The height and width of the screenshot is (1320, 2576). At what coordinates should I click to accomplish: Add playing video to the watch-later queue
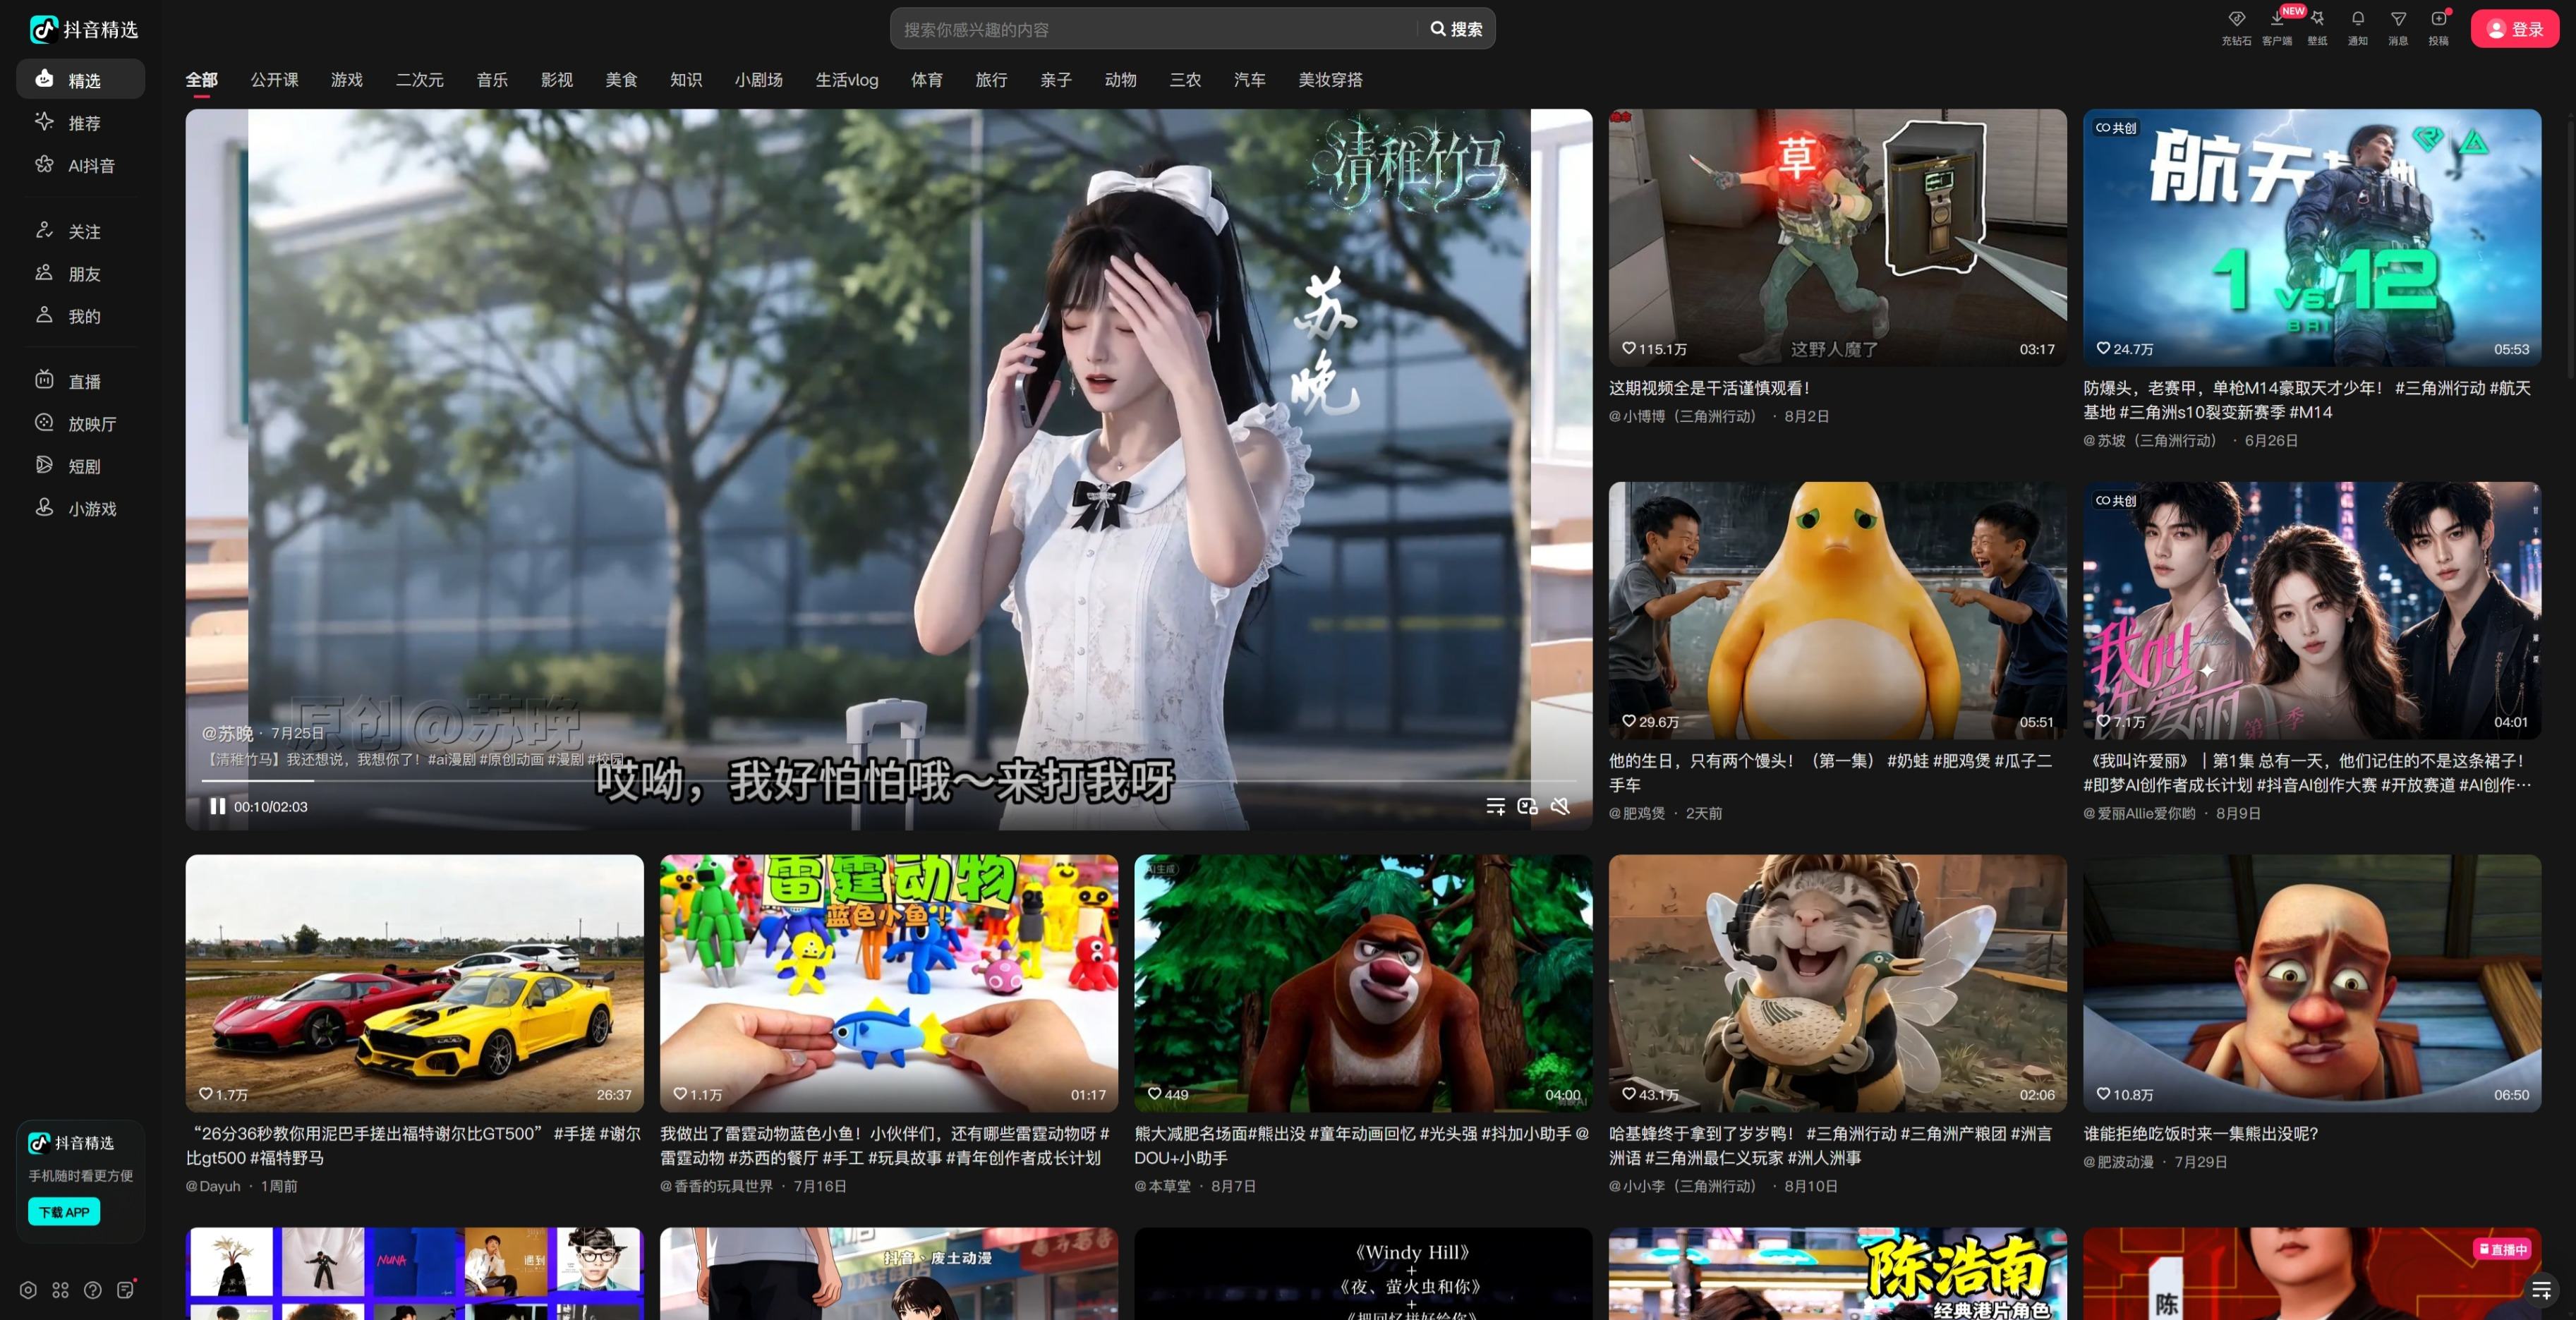point(1495,806)
